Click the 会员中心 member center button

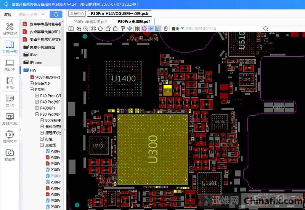76,13
